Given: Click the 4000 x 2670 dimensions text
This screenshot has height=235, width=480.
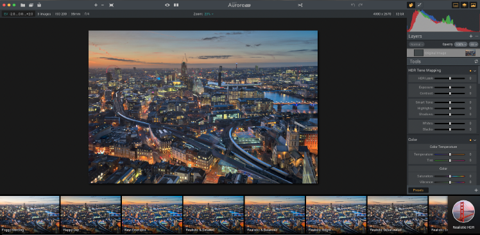Looking at the screenshot, I should click(382, 14).
